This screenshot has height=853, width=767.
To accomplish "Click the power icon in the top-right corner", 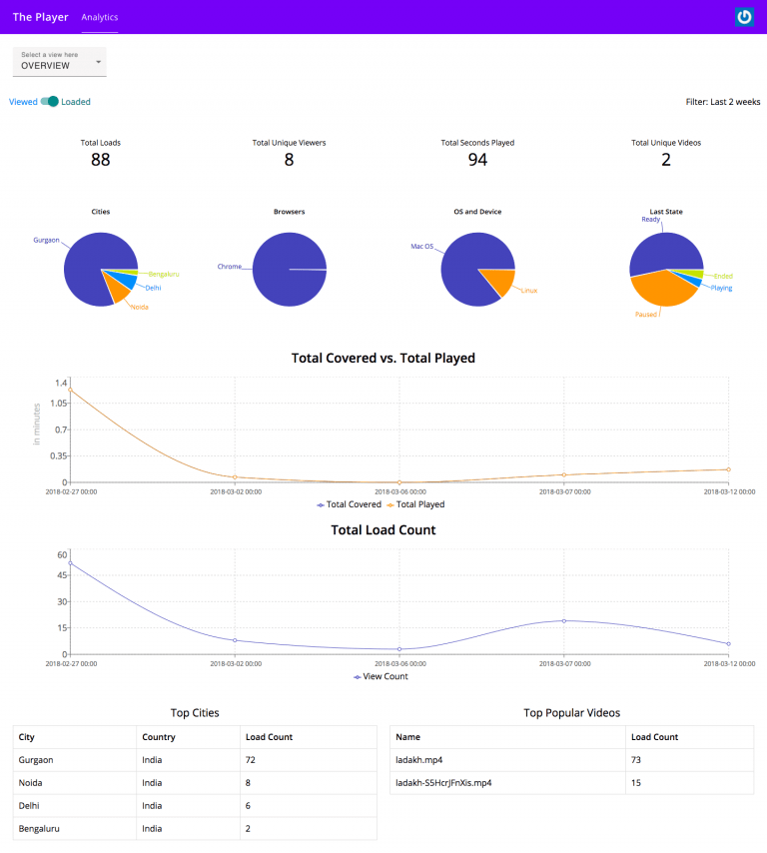I will tap(744, 17).
